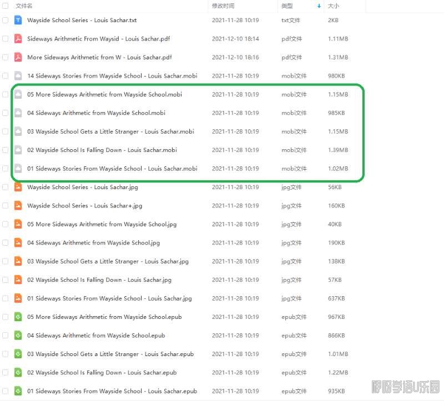
Task: Click file icon of 02 Wayside School Is Falling Down mobi
Action: click(18, 150)
